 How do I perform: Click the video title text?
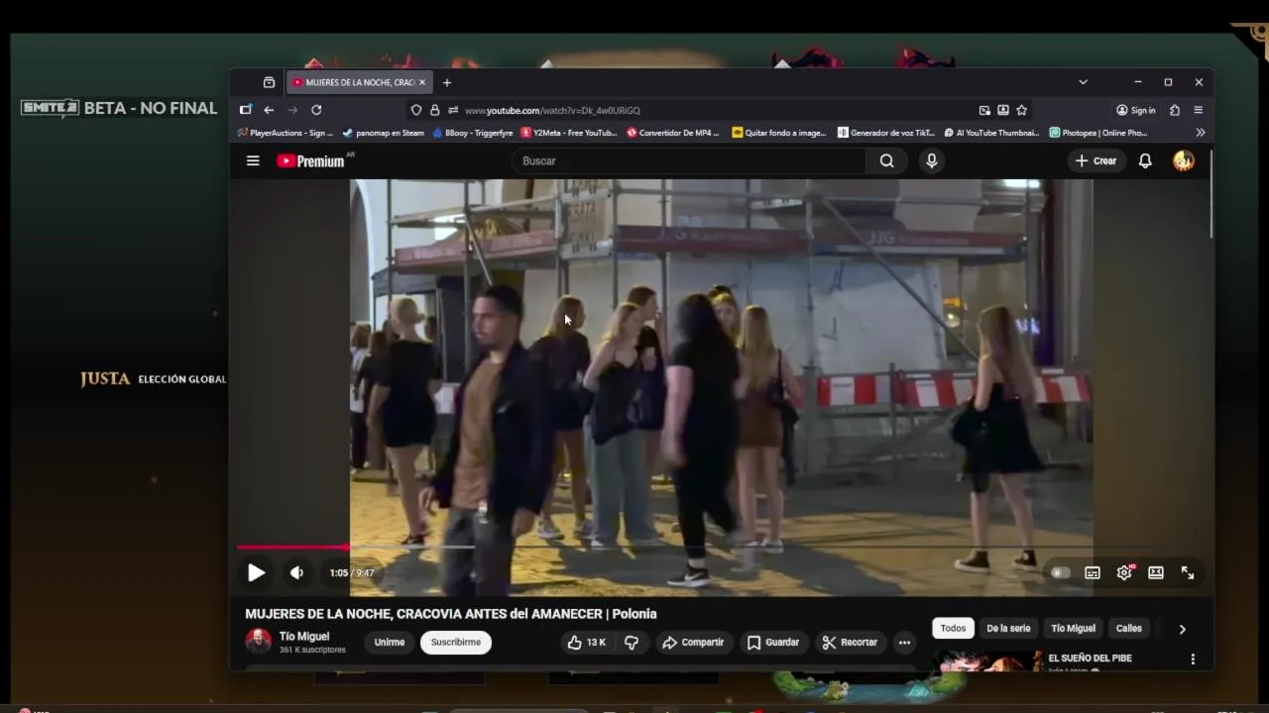point(451,614)
